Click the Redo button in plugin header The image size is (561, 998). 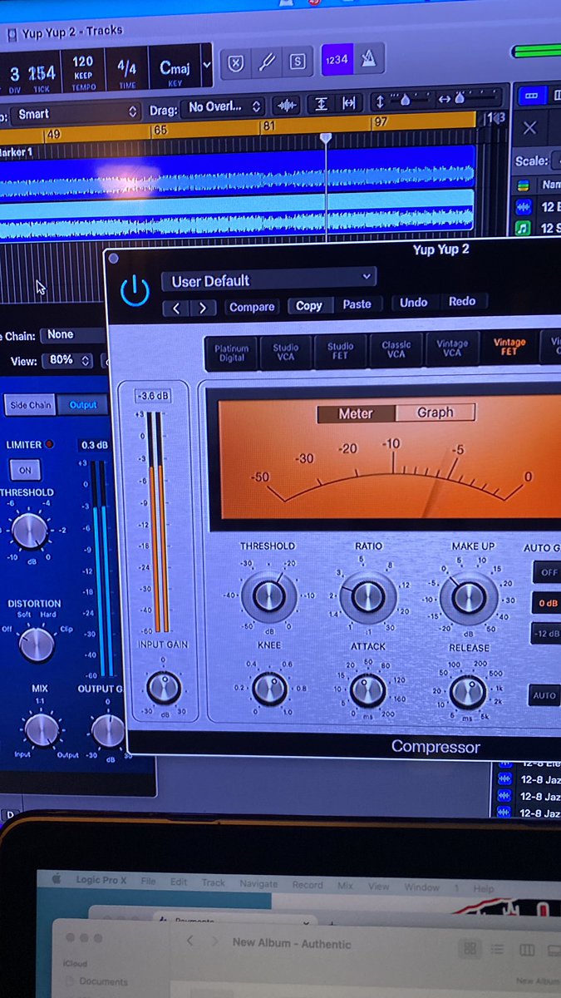[x=463, y=302]
